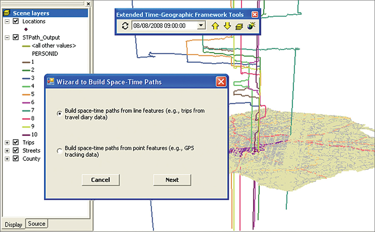Uncheck the STPath_Output layer checkbox

(x=16, y=38)
